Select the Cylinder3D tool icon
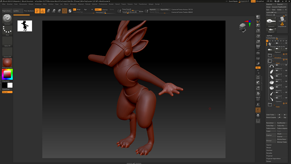The width and height of the screenshot is (291, 164). pyautogui.click(x=282, y=19)
